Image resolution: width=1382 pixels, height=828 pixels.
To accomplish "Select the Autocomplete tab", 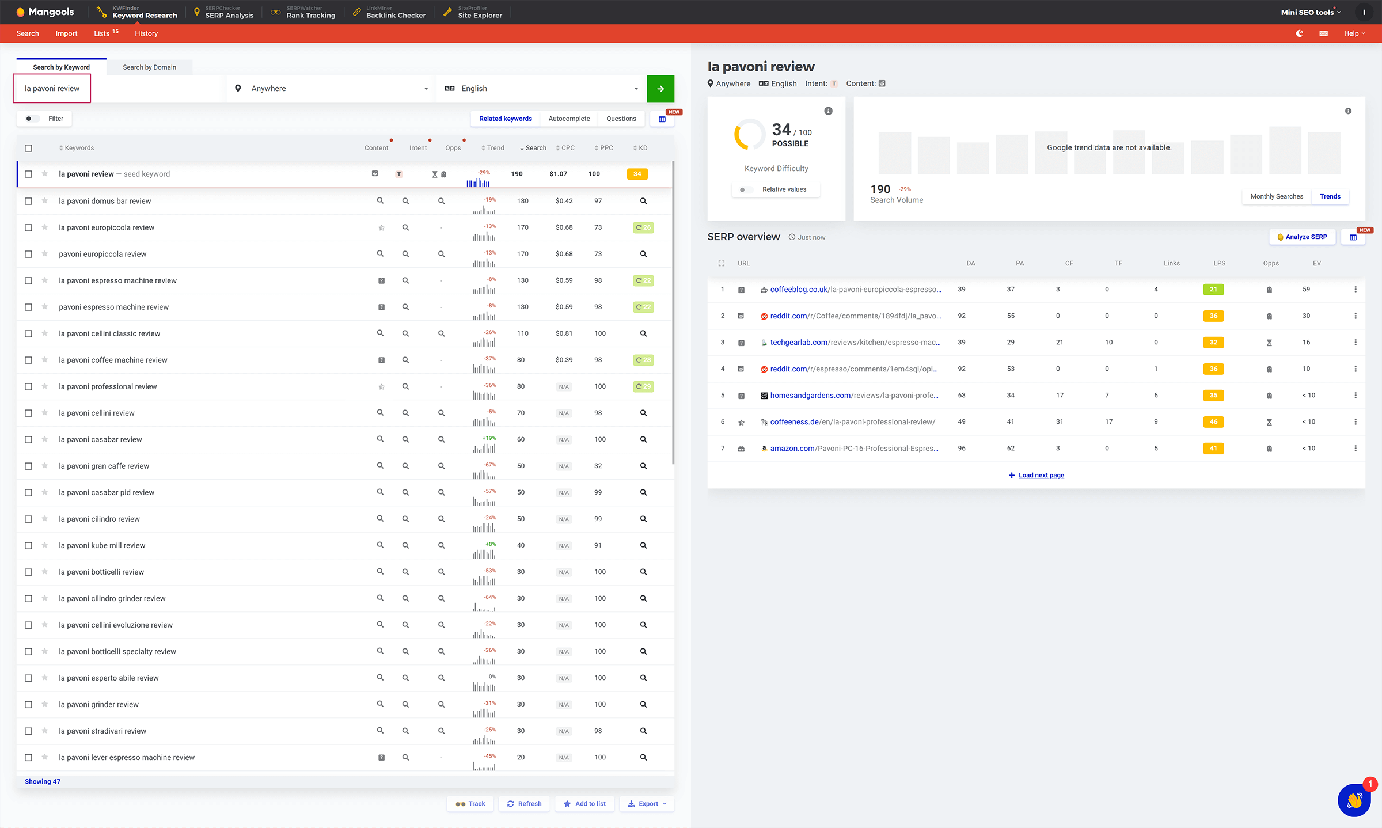I will click(x=569, y=119).
